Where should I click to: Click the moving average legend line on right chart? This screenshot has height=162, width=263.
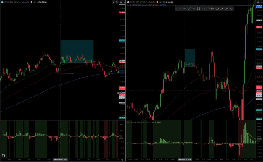click(x=146, y=5)
